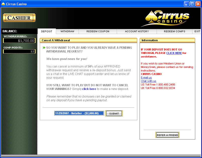The image size is (202, 158).
Task: Click the US Toll Free 1.800.480.2498 text
Action: (158, 84)
